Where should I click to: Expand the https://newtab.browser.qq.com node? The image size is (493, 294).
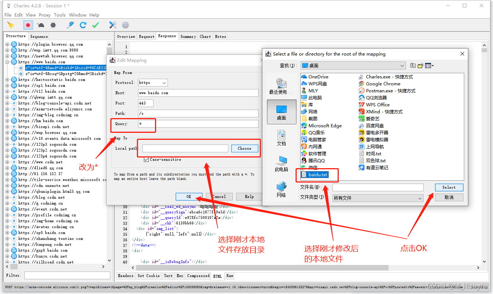pos(7,56)
